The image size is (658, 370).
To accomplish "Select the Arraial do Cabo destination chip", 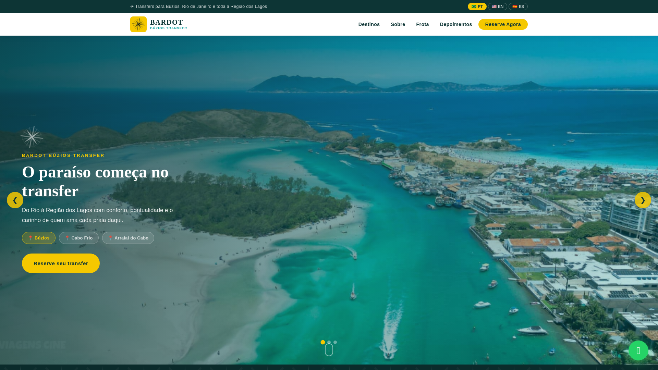I will pos(128,238).
